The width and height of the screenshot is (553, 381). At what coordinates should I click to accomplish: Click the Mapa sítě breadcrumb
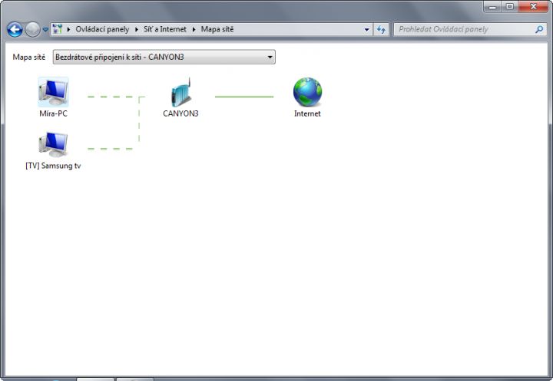pyautogui.click(x=217, y=29)
